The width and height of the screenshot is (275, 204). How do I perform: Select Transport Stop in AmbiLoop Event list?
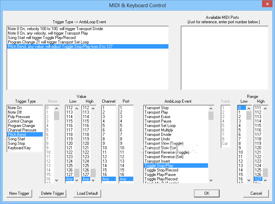tap(176, 108)
